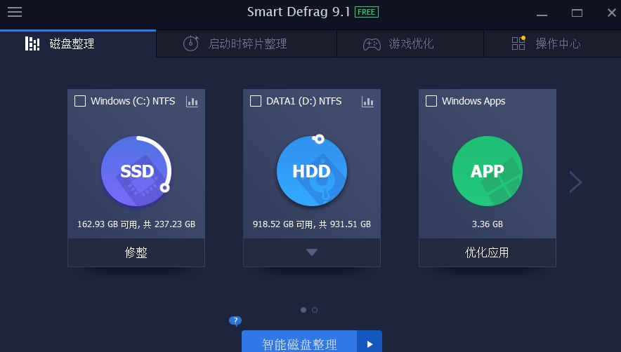
Task: Show next page of drives with right chevron
Action: [575, 182]
